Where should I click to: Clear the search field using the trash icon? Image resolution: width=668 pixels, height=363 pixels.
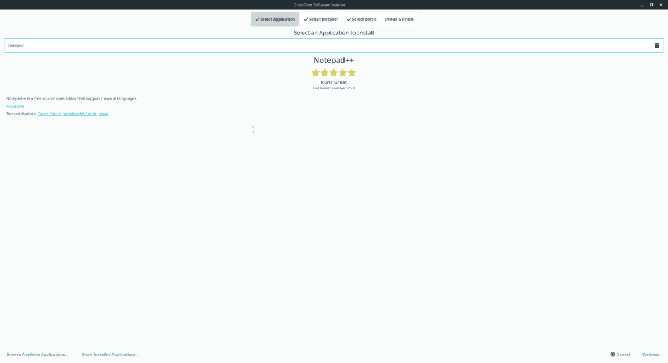tap(656, 45)
